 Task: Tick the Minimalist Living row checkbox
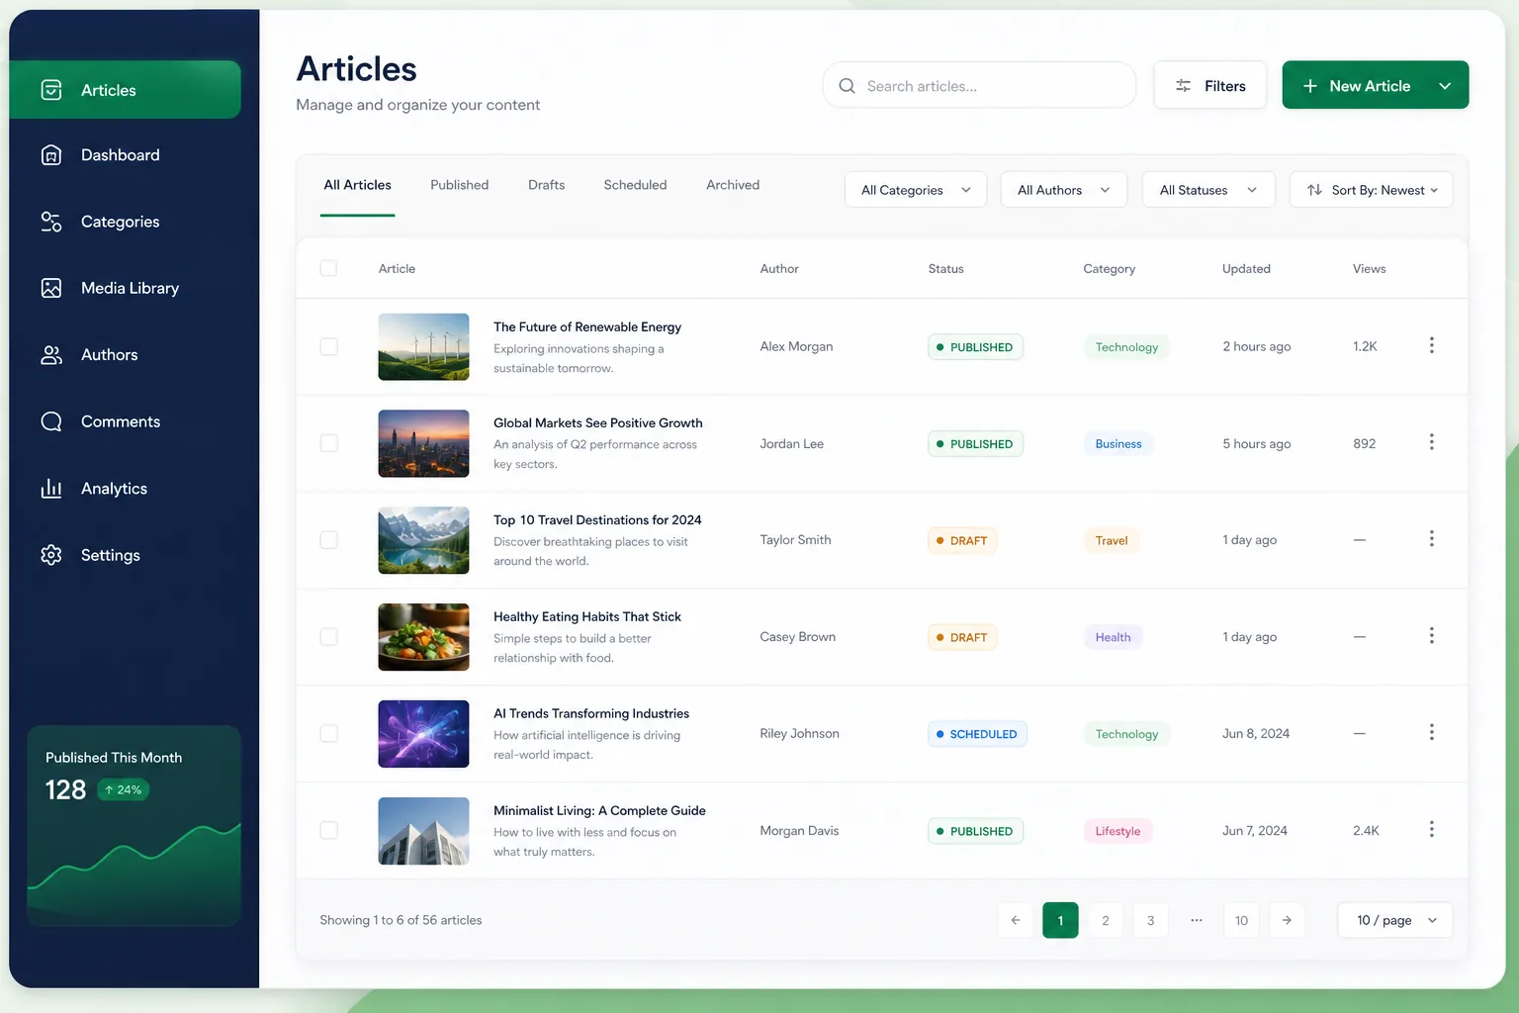coord(328,830)
